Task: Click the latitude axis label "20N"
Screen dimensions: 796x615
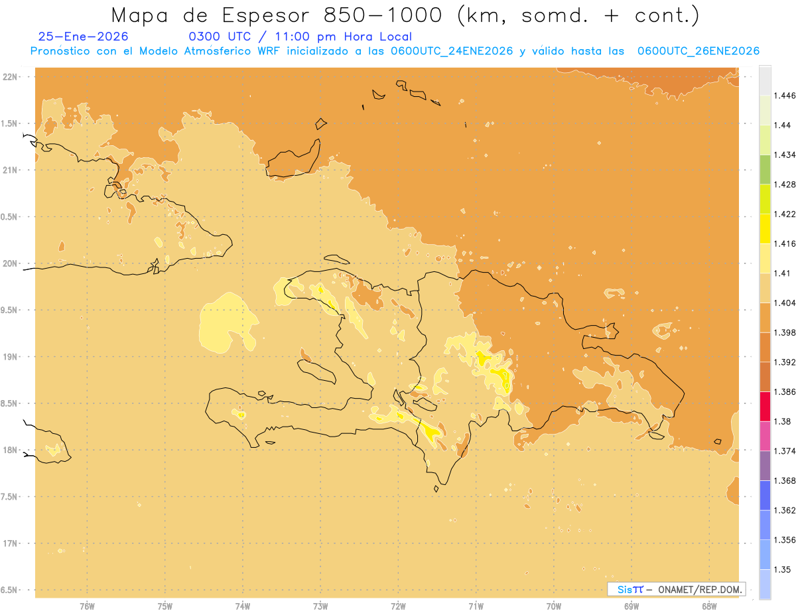Action: [x=10, y=263]
